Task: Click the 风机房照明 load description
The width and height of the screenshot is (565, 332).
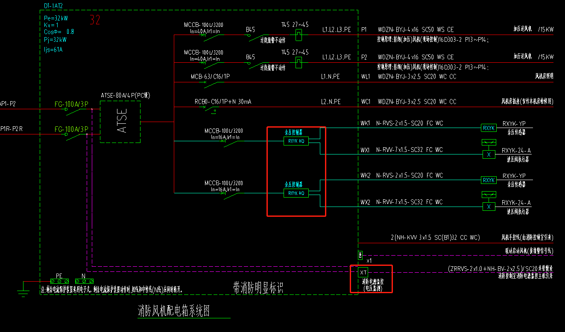Action: (544, 76)
